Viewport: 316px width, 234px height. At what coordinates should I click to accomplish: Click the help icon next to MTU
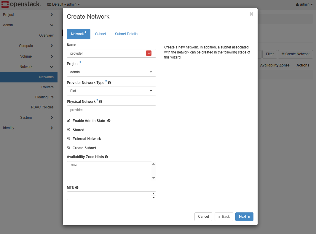click(77, 188)
